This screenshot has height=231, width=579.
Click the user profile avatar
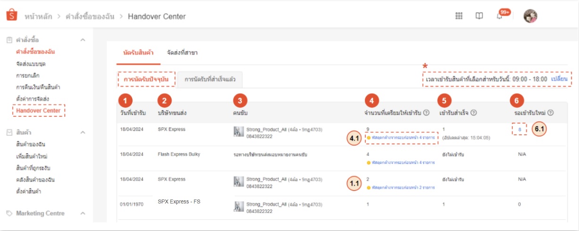click(530, 16)
